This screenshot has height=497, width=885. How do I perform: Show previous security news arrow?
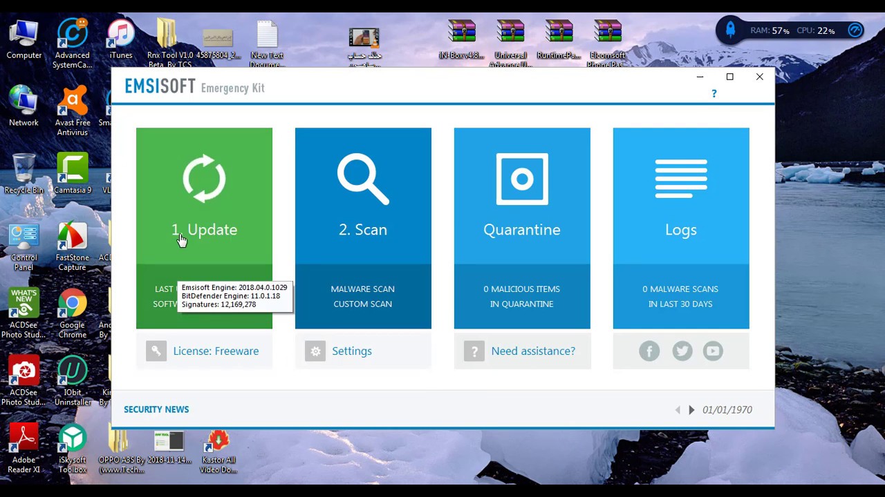(x=678, y=410)
